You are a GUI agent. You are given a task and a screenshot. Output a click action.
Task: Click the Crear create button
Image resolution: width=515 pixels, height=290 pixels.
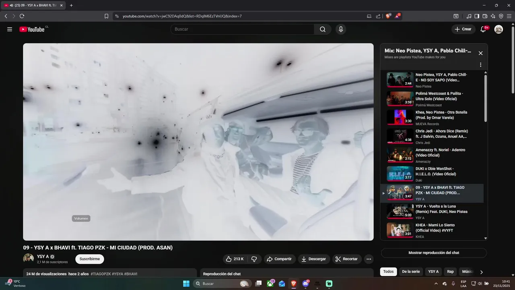(x=463, y=29)
